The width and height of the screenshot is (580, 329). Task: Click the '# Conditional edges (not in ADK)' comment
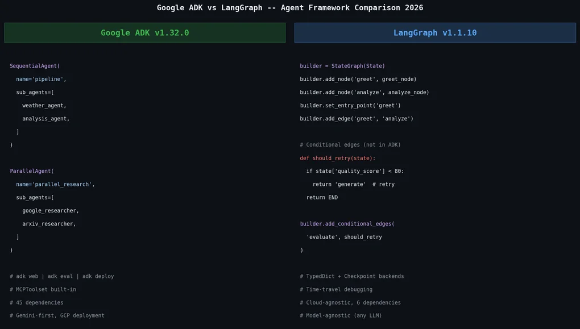click(350, 145)
